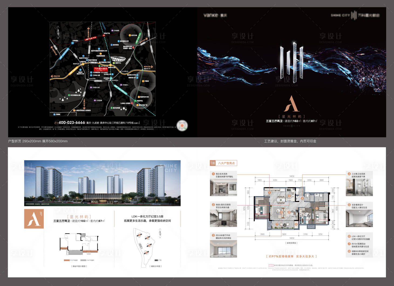
Task: Click feature 4 label 三分离卫浴系统
Action: click(x=358, y=174)
